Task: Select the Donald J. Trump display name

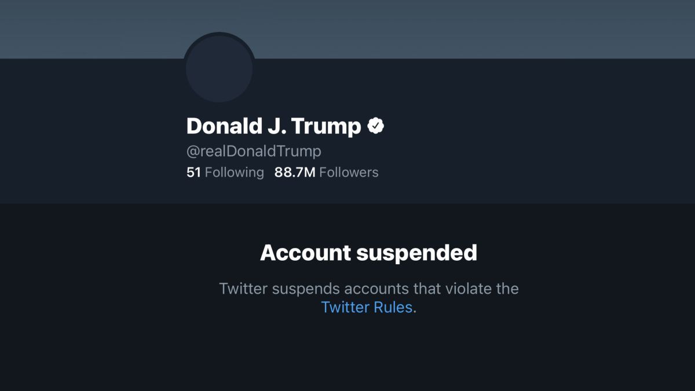Action: (273, 126)
